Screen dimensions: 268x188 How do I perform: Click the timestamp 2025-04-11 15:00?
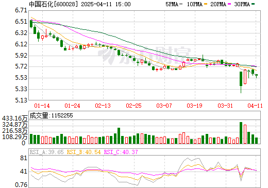106,4
